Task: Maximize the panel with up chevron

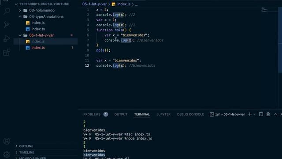Action: coord(275,114)
